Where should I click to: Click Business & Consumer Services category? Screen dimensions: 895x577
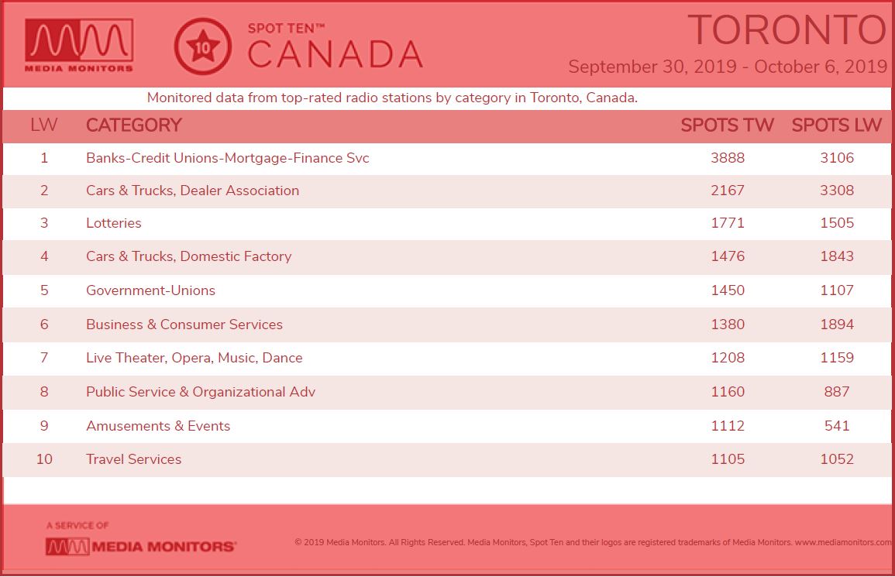(x=184, y=325)
